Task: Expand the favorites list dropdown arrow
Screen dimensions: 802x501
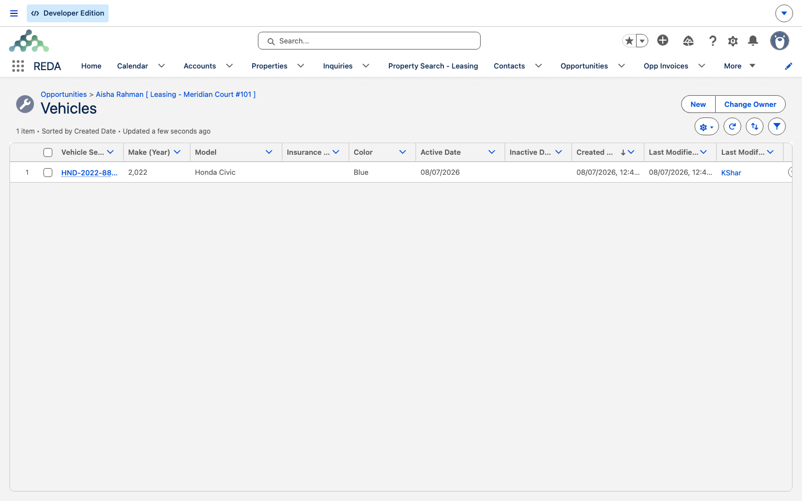Action: [x=642, y=41]
